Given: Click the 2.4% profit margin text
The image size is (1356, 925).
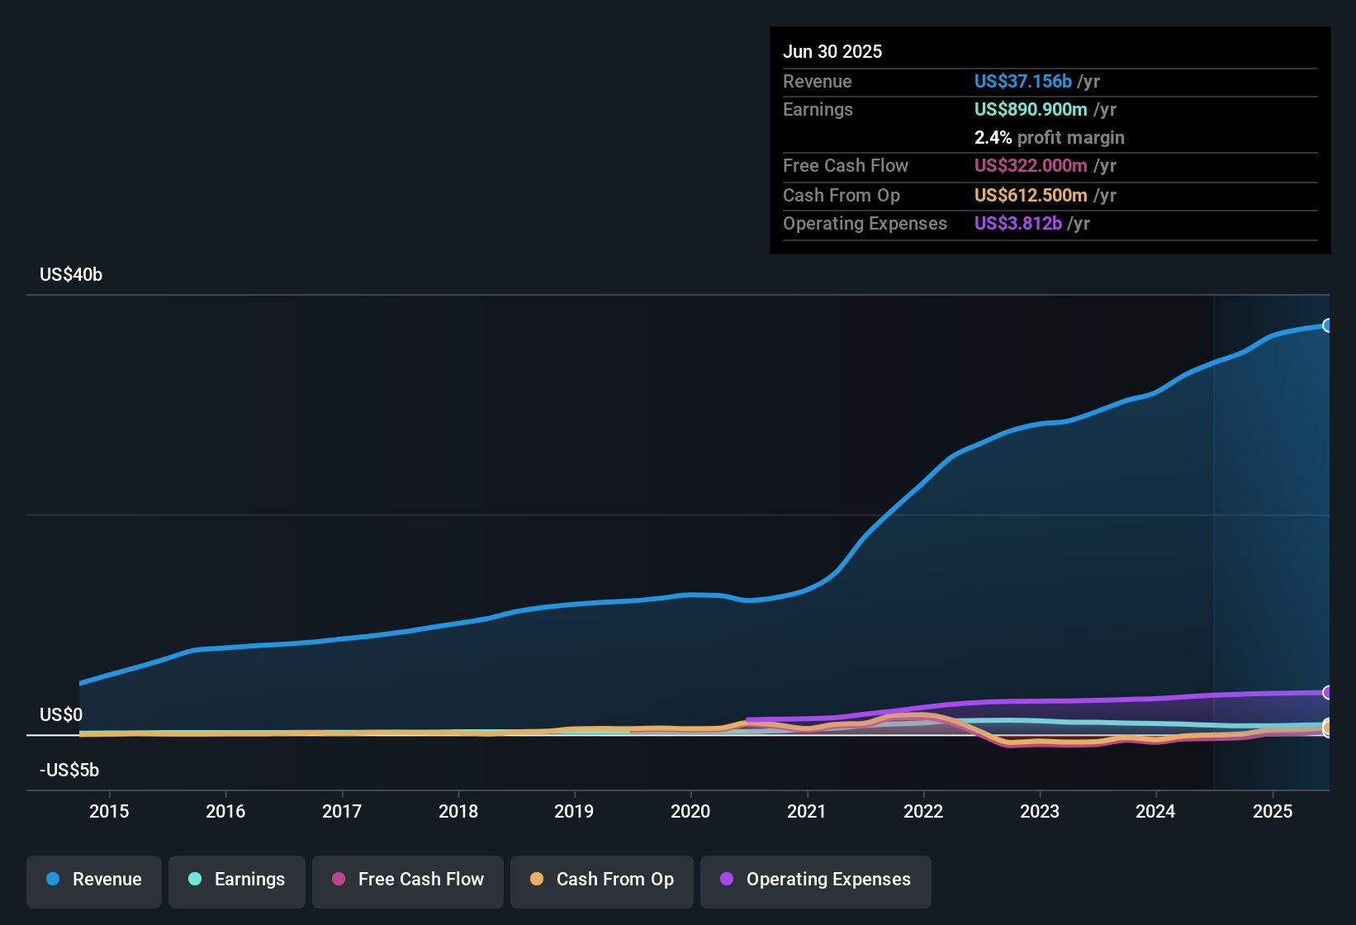Looking at the screenshot, I should point(1050,137).
